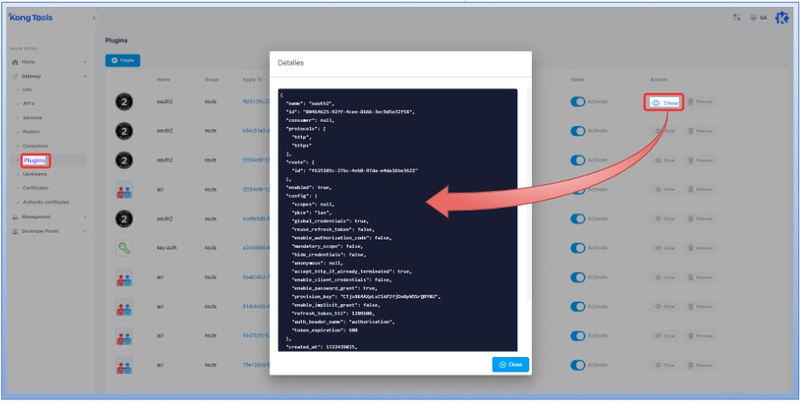Screen dimensions: 801x403
Task: Open Upstreams from the Gateway menu
Action: 35,174
